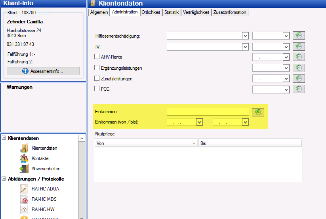Select the Administration tab

click(125, 12)
